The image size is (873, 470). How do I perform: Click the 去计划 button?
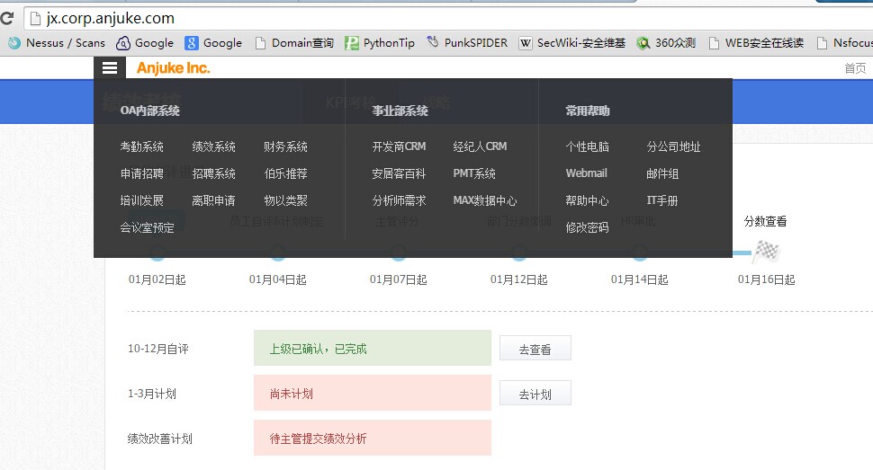[x=535, y=394]
